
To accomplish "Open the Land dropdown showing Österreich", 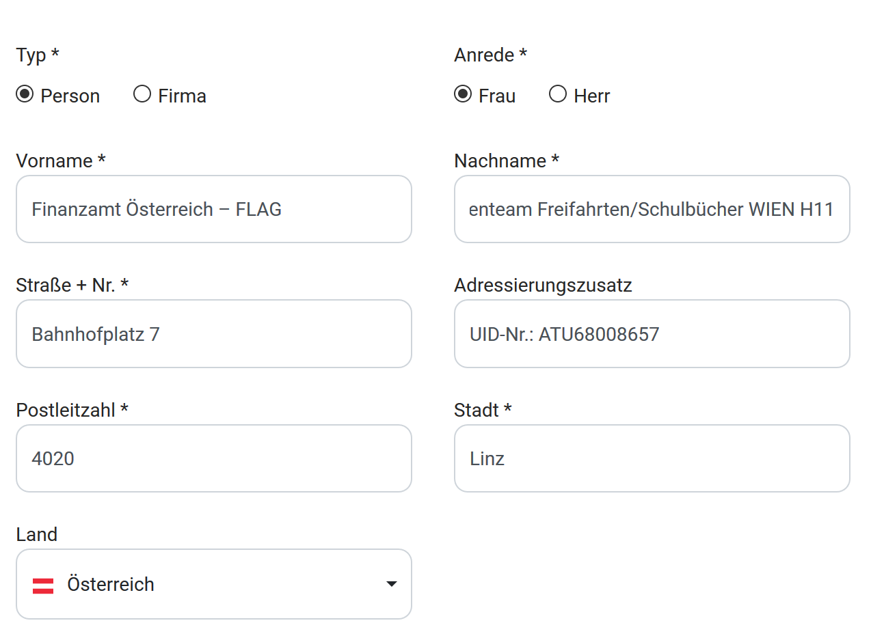I will [x=214, y=584].
